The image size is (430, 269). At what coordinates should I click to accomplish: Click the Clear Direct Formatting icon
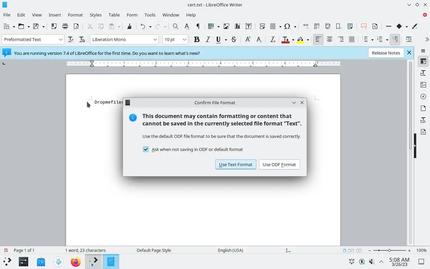tap(273, 39)
